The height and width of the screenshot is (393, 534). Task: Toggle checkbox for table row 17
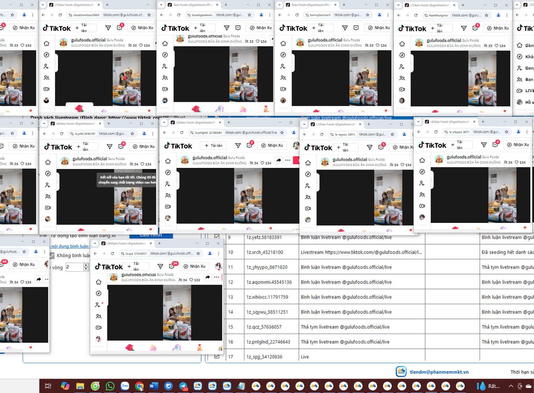click(216, 357)
